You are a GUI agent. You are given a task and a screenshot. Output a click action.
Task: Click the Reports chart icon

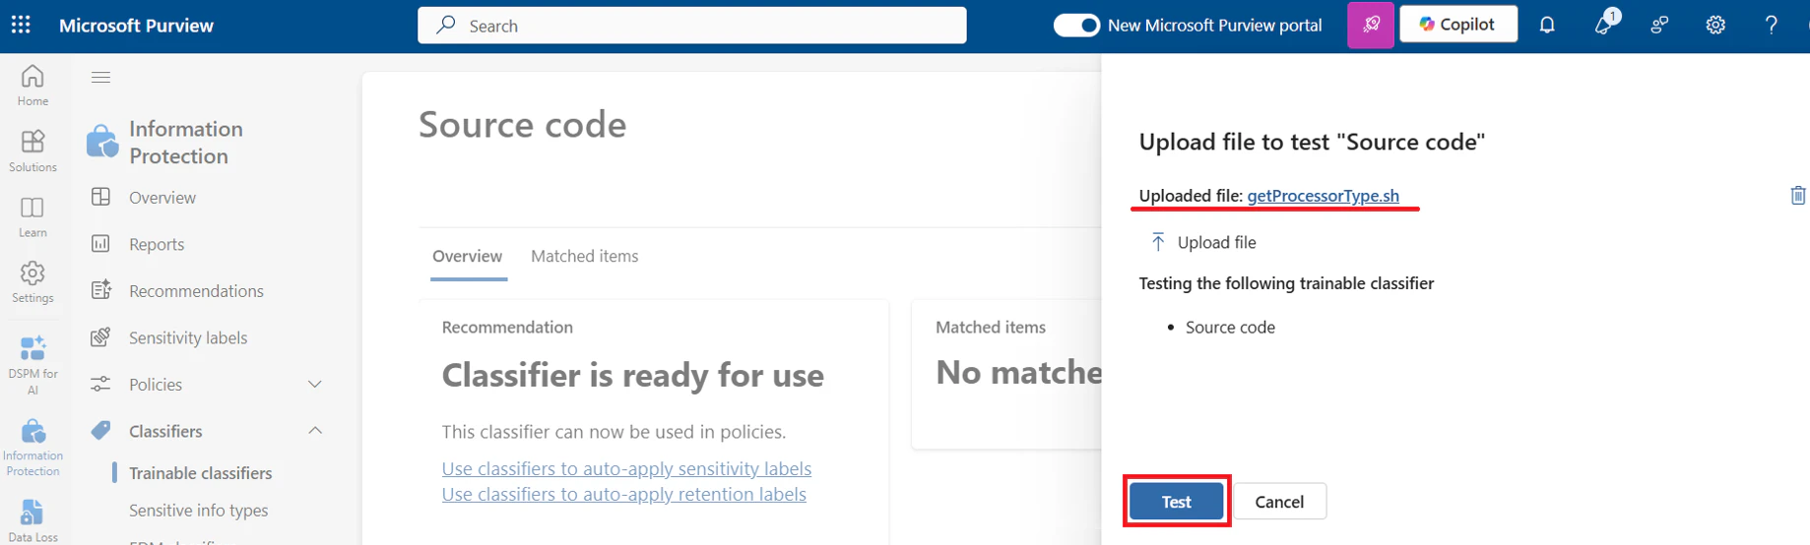pyautogui.click(x=100, y=243)
